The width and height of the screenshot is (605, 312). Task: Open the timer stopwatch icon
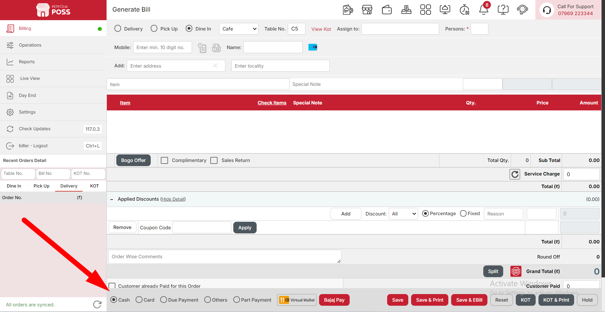[x=464, y=10]
